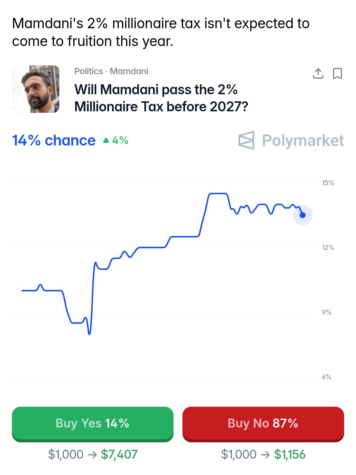The width and height of the screenshot is (356, 475).
Task: Click the Polymarket logo icon
Action: click(x=246, y=140)
